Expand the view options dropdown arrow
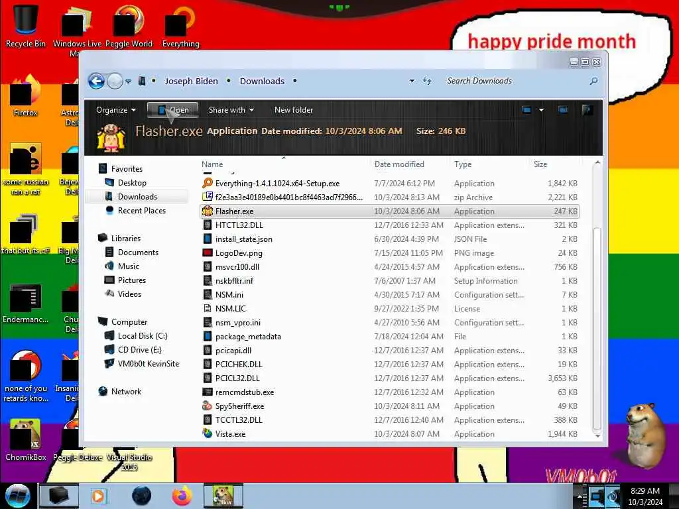This screenshot has height=509, width=679. 541,110
